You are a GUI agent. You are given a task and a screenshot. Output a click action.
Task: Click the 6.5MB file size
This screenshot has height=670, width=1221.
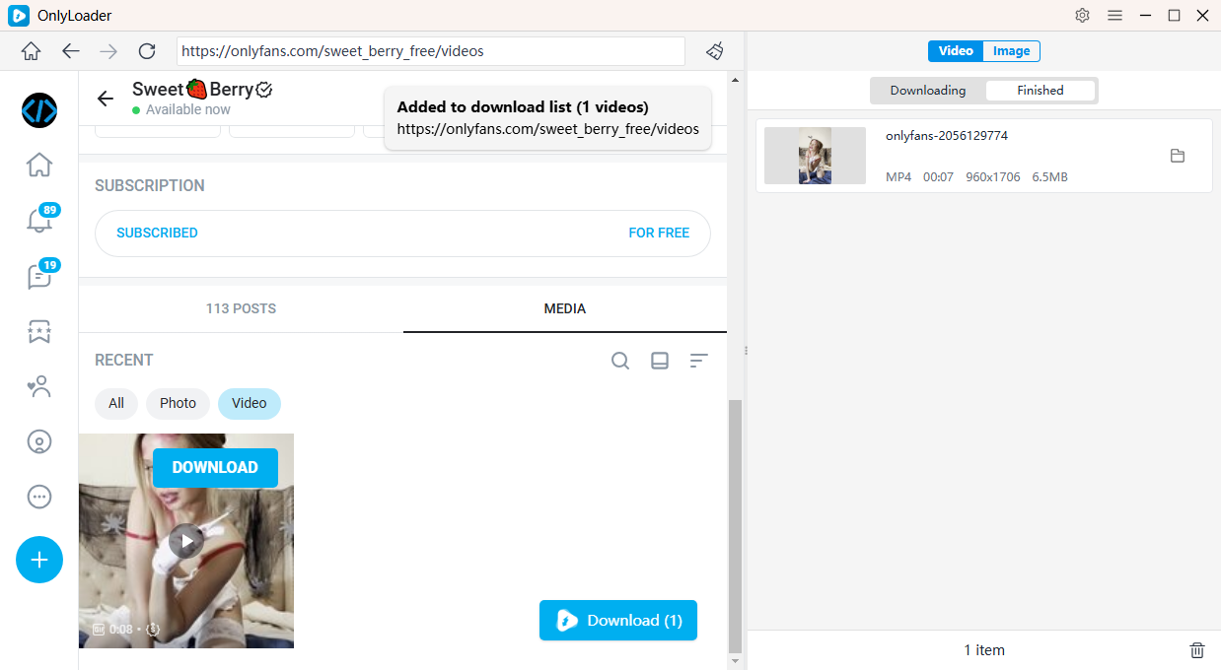tap(1049, 177)
